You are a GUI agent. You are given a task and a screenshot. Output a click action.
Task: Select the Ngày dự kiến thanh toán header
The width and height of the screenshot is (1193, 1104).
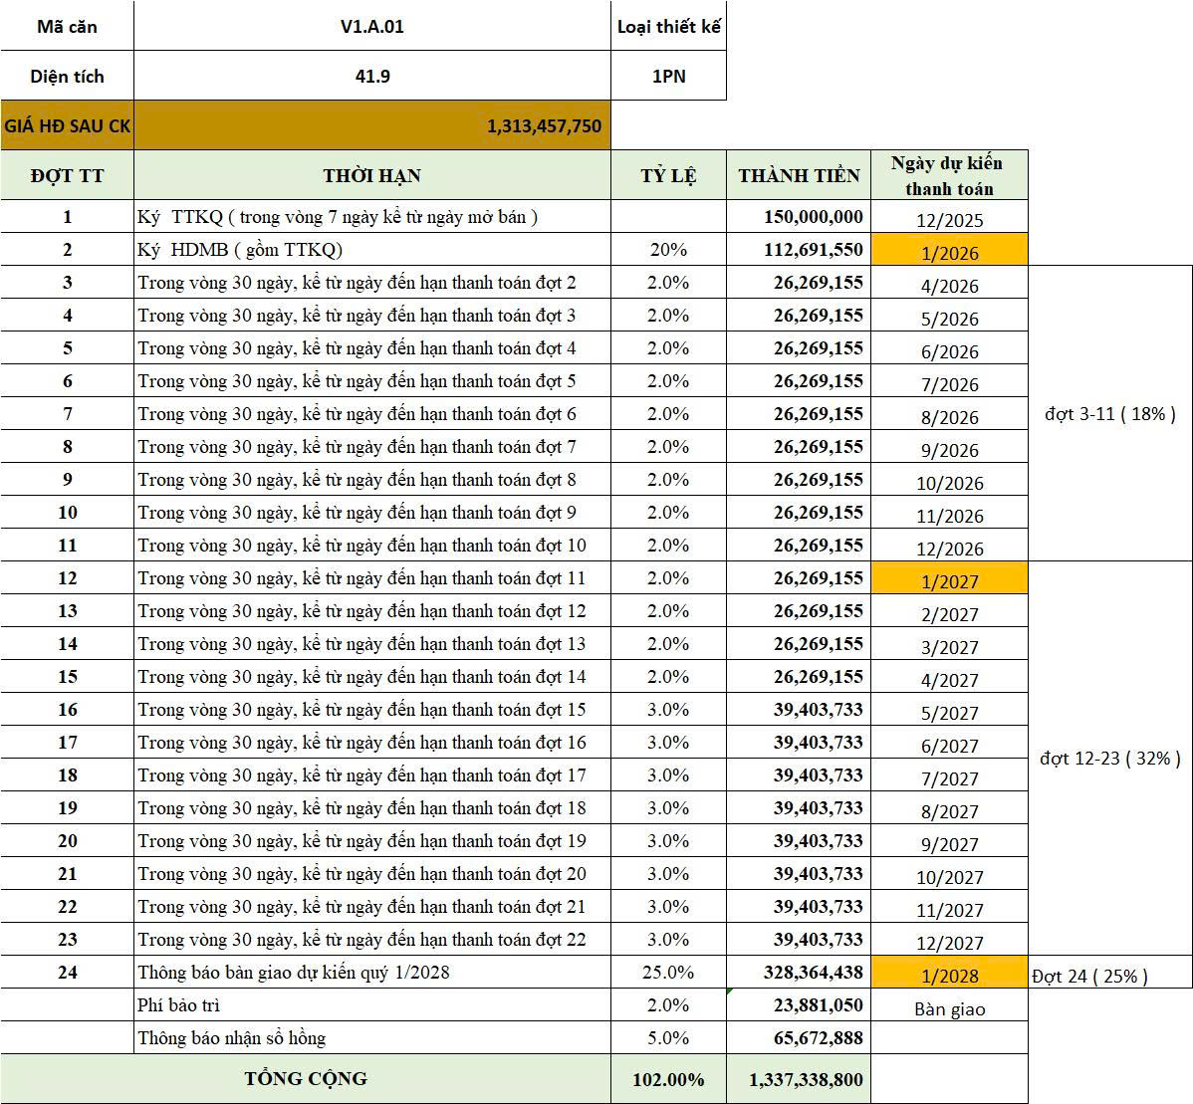[x=949, y=176]
